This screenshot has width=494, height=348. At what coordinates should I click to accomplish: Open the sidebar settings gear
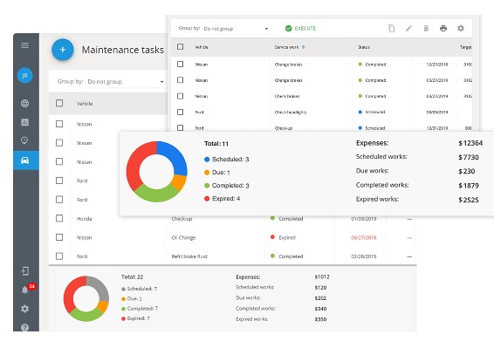click(x=25, y=309)
